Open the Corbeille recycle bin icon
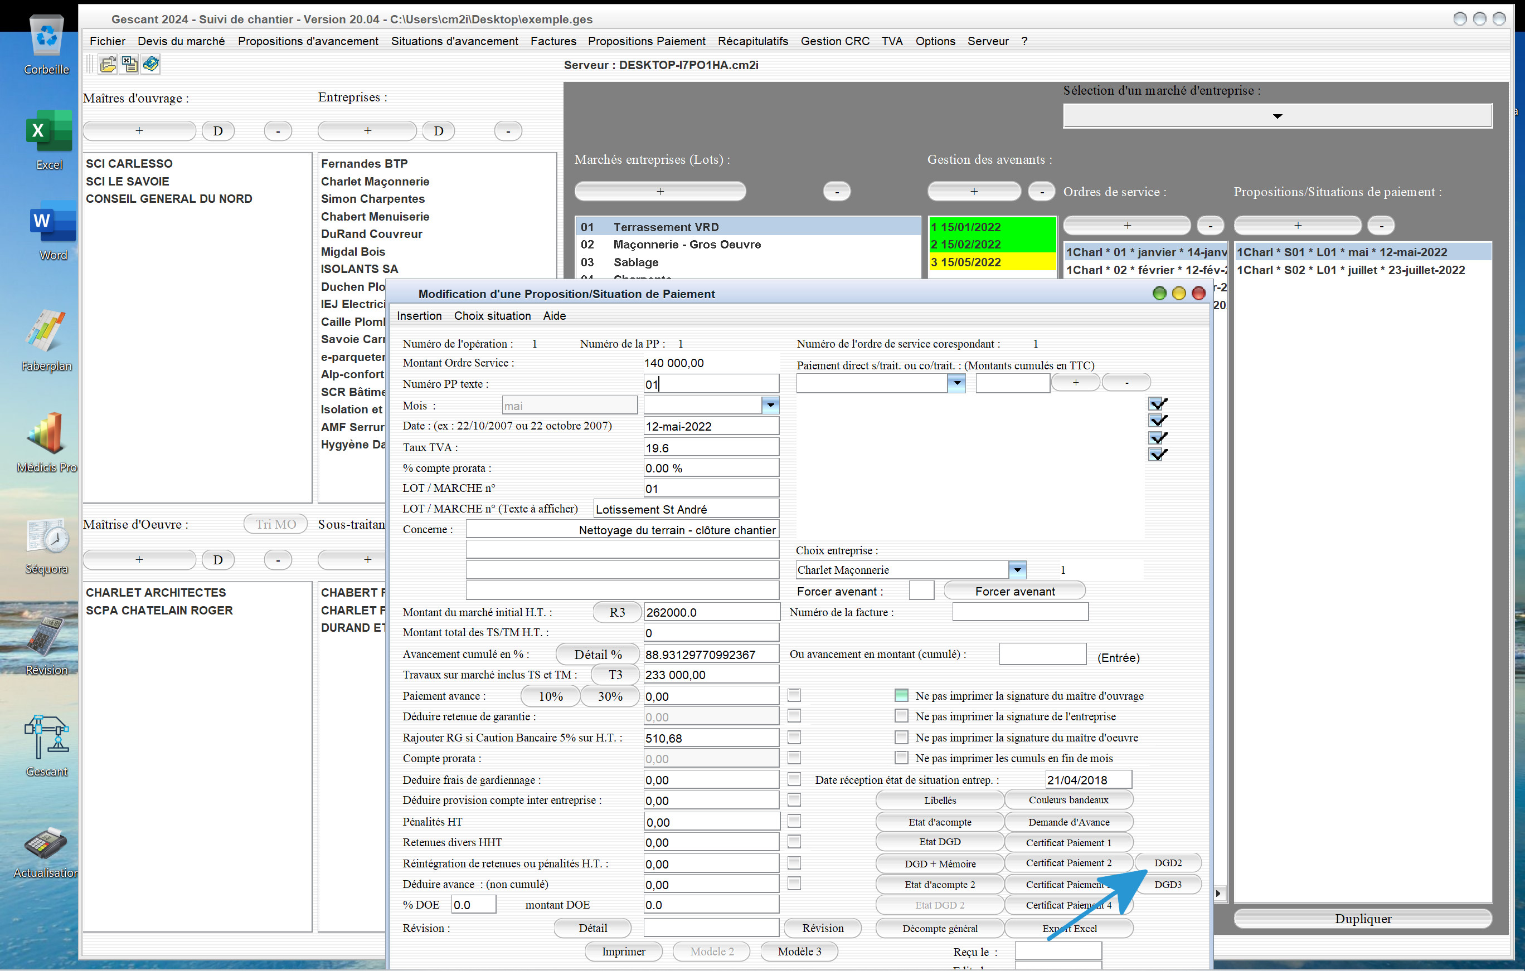The width and height of the screenshot is (1525, 971). [x=46, y=46]
